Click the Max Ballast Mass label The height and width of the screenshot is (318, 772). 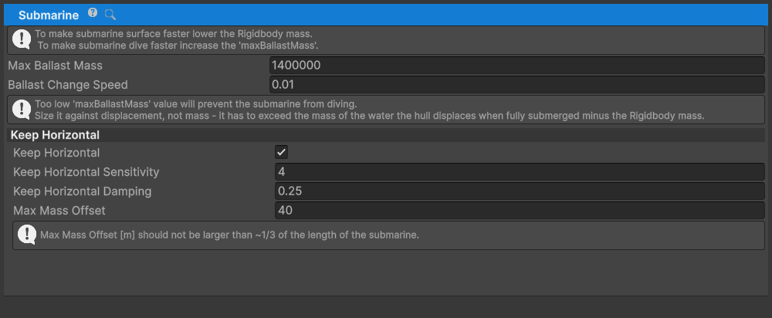point(55,66)
